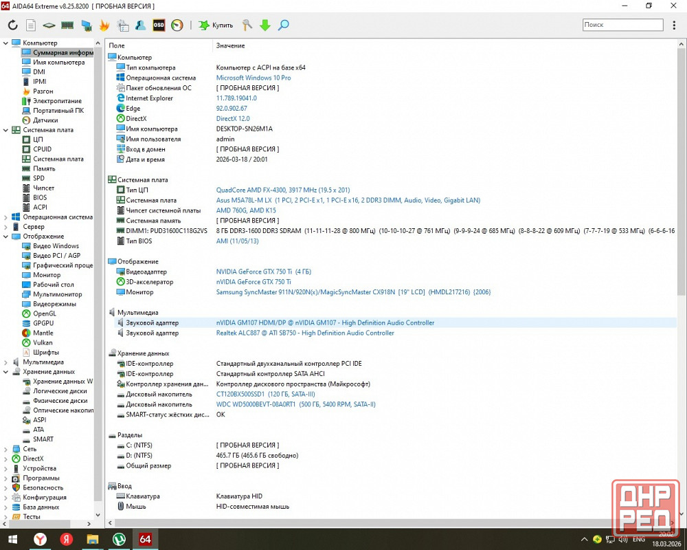Click the Поиск search field
687x550 pixels.
[622, 25]
